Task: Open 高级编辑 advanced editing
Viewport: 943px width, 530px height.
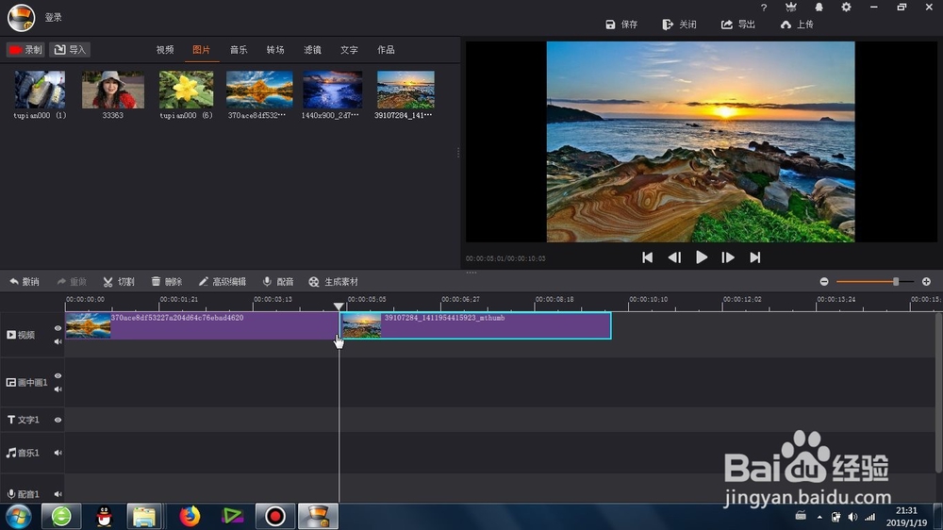Action: [x=222, y=282]
